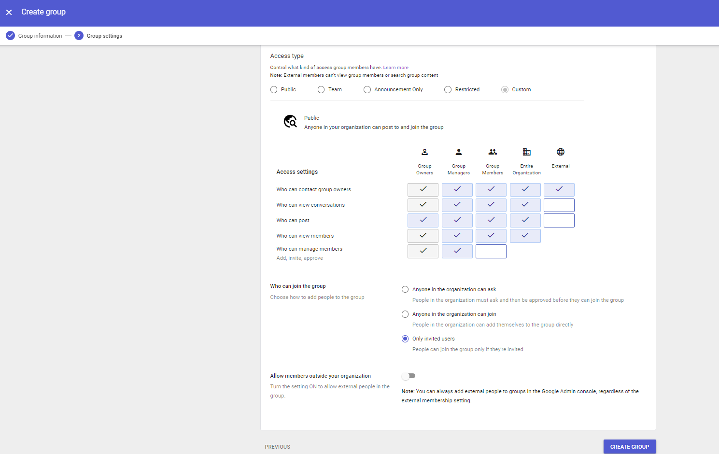This screenshot has height=454, width=719.
Task: Click the step 2 circle icon
Action: [x=79, y=35]
